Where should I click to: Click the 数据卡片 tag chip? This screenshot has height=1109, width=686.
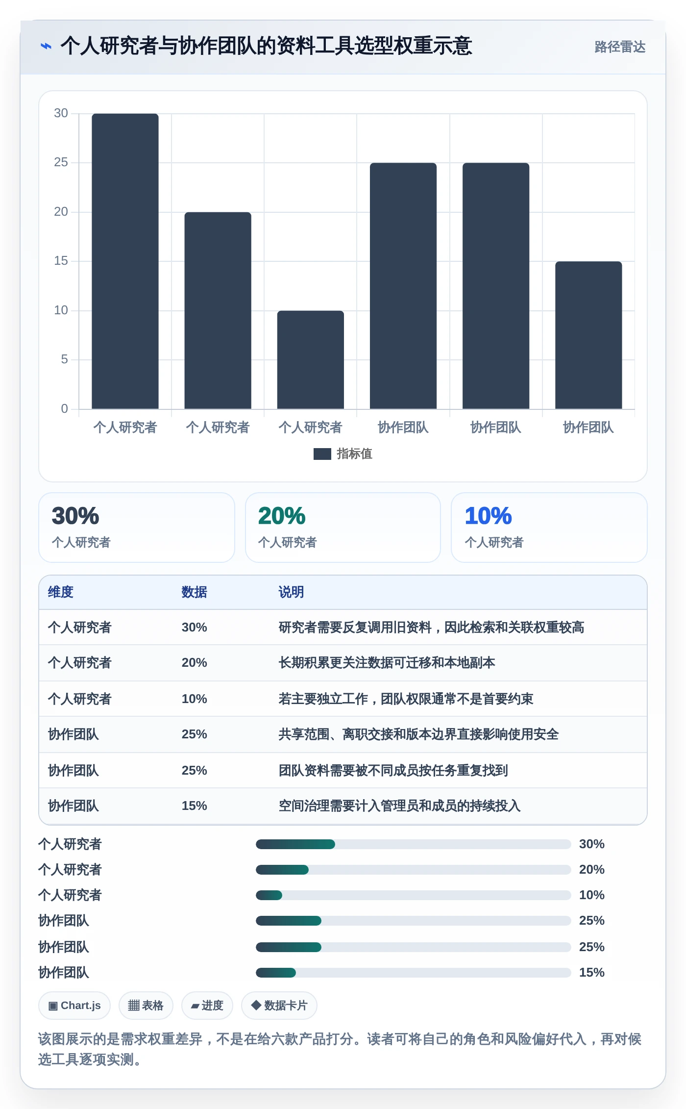pos(279,1006)
